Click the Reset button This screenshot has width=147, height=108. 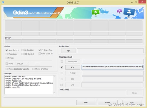pos(108,102)
